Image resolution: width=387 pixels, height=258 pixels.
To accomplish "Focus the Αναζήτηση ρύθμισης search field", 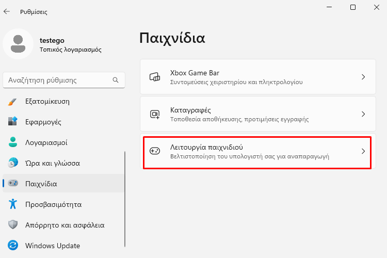I will (x=64, y=80).
